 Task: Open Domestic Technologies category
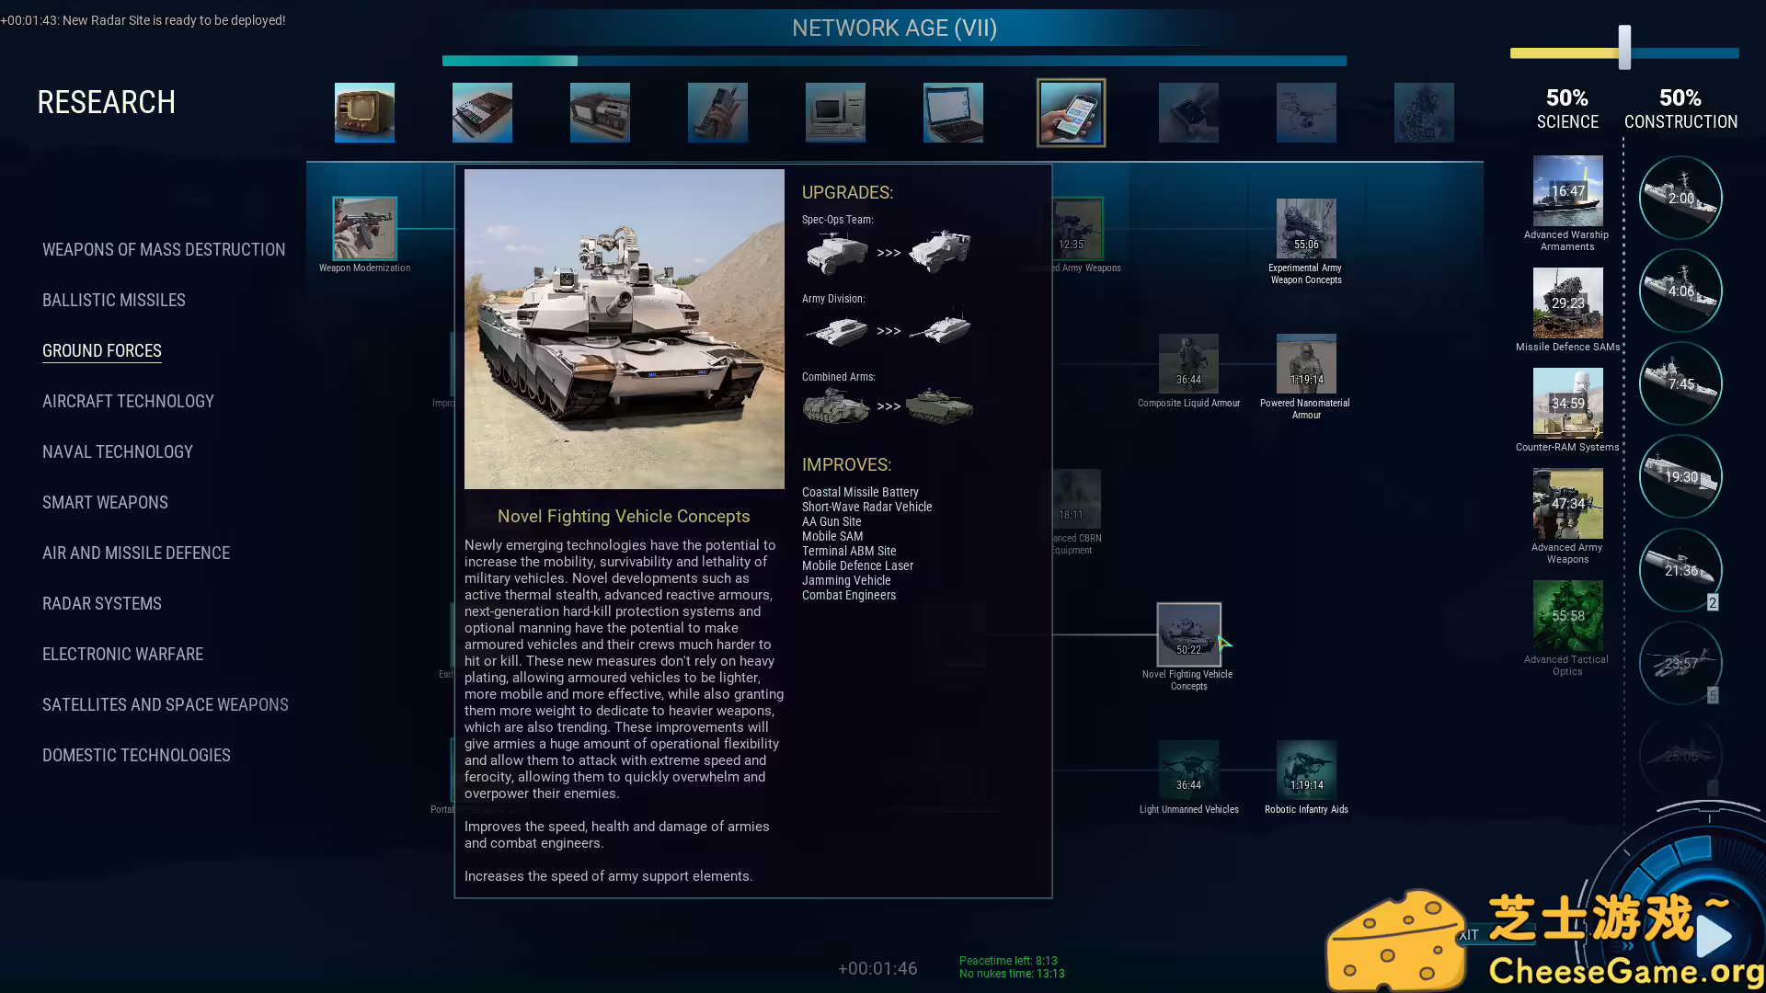pos(136,756)
